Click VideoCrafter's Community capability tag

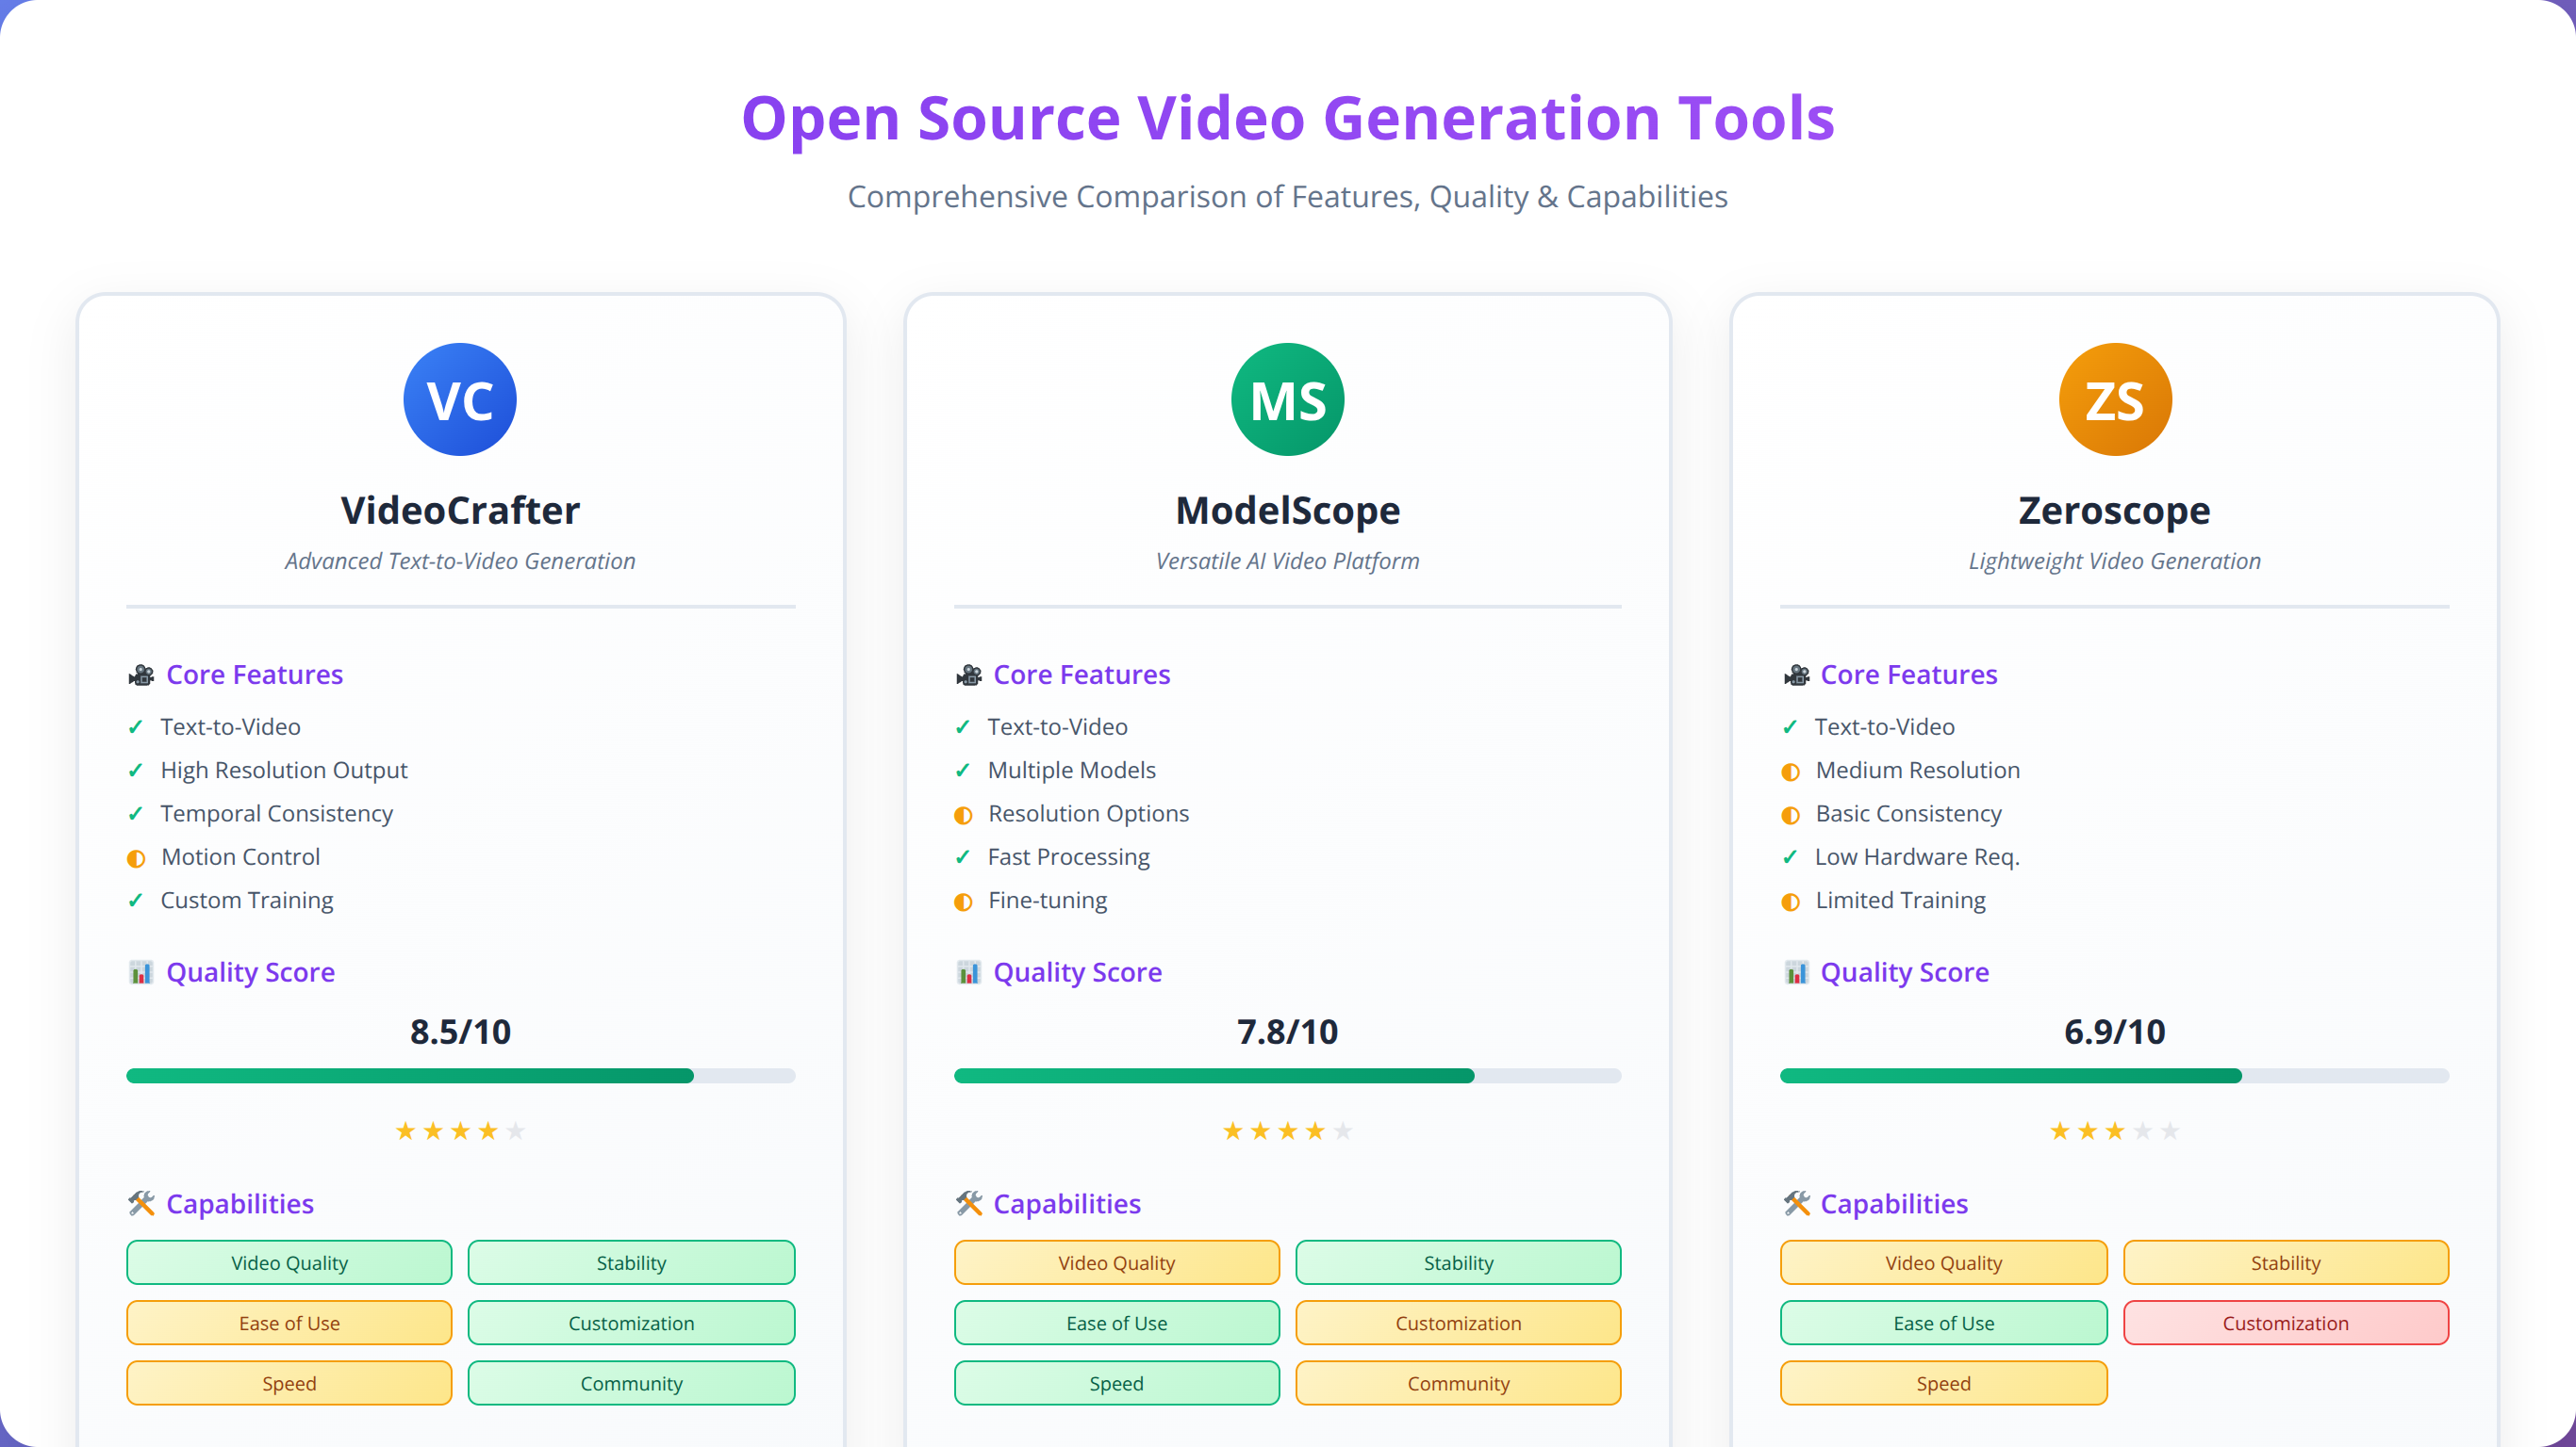tap(631, 1384)
